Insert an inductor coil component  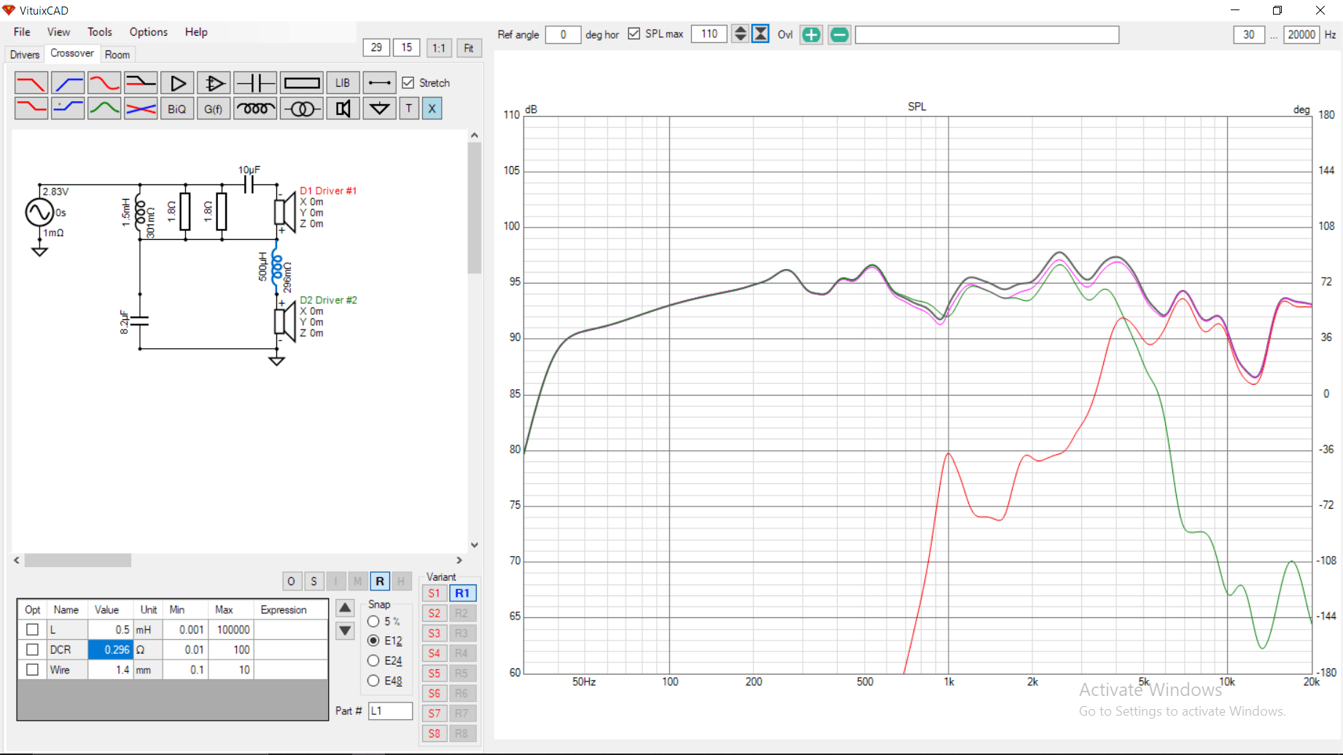(x=255, y=109)
